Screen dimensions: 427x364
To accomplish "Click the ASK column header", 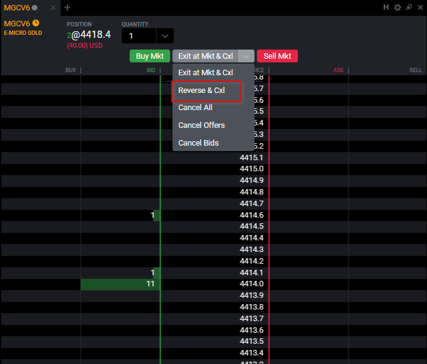I will pyautogui.click(x=338, y=70).
